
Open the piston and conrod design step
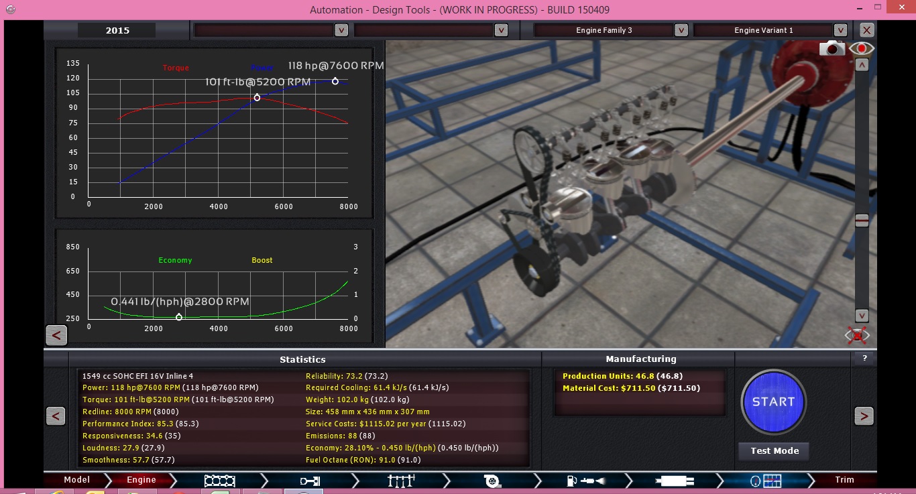[x=310, y=480]
